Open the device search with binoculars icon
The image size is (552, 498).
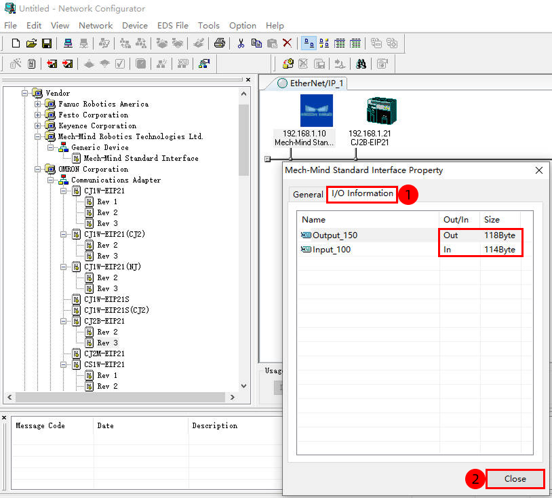pyautogui.click(x=362, y=62)
